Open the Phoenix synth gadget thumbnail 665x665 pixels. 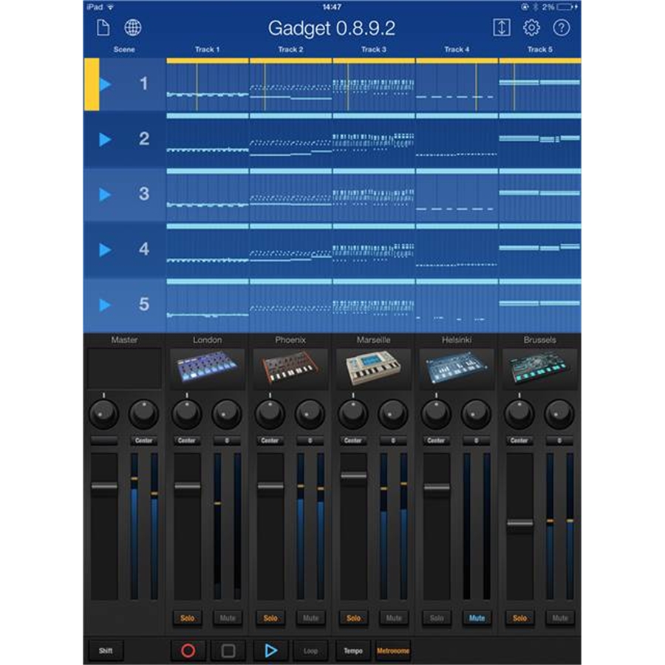(290, 369)
